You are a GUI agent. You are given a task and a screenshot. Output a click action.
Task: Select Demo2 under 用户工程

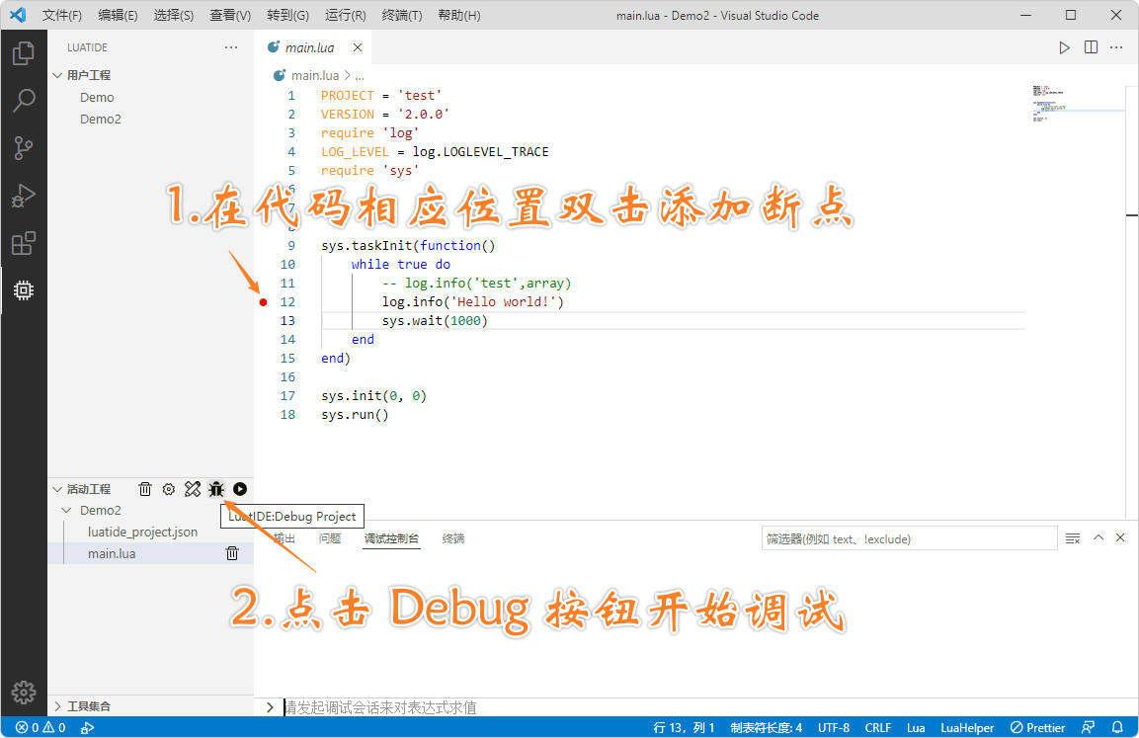pos(100,120)
